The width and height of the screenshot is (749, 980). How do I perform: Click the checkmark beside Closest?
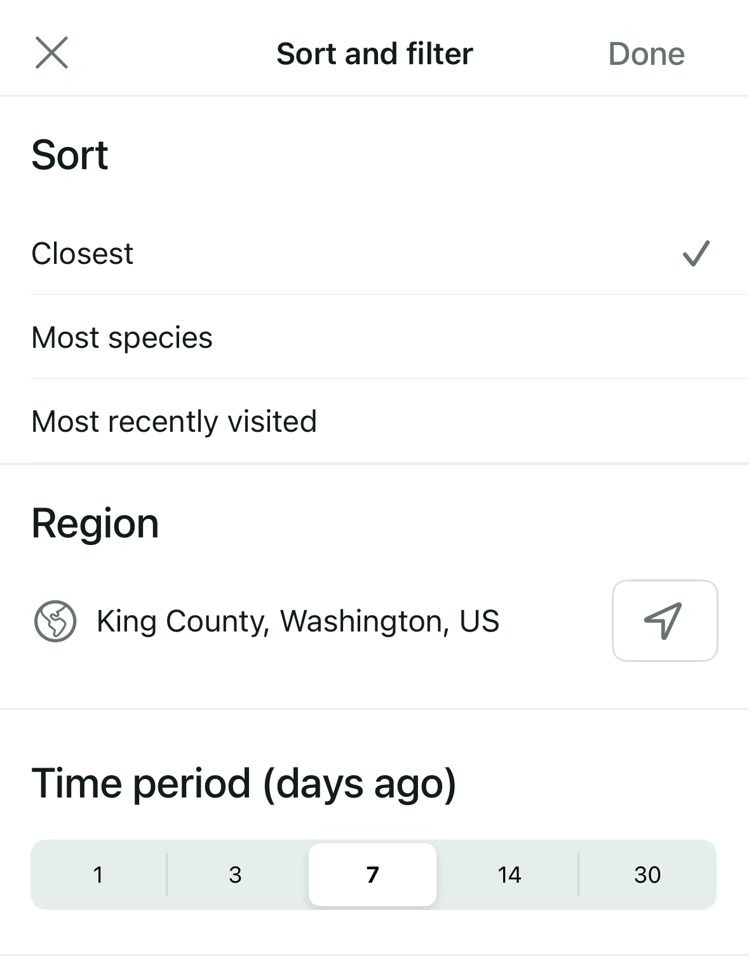click(696, 253)
